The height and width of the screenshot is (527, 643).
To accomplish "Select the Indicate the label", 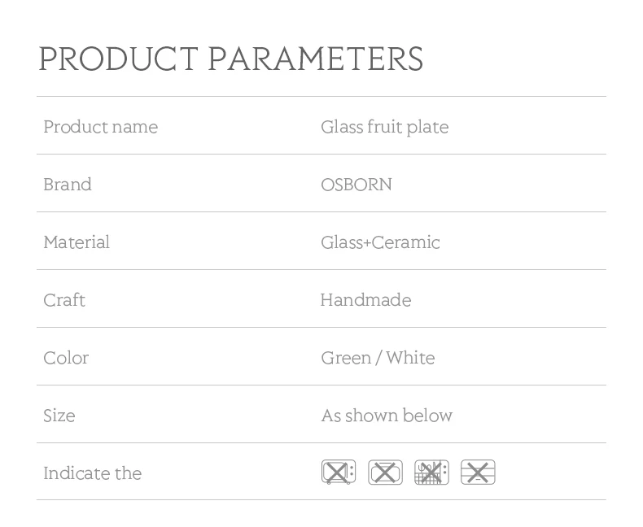I will [x=93, y=473].
